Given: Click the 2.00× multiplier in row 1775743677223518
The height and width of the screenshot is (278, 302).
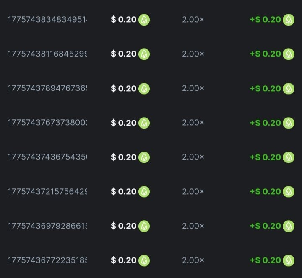Looking at the screenshot, I should [x=193, y=260].
